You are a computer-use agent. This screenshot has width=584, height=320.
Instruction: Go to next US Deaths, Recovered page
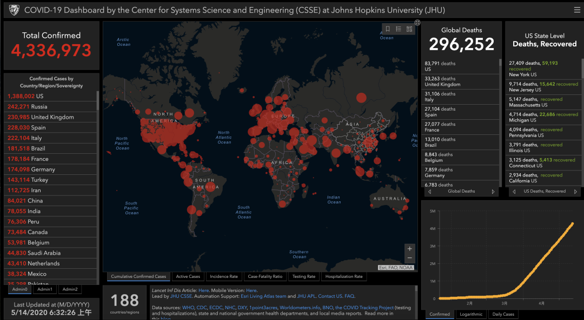(575, 192)
